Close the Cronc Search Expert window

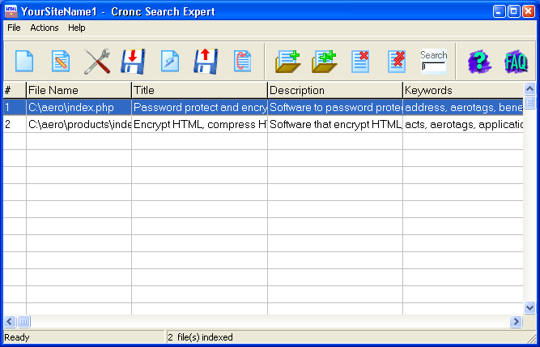click(x=529, y=11)
